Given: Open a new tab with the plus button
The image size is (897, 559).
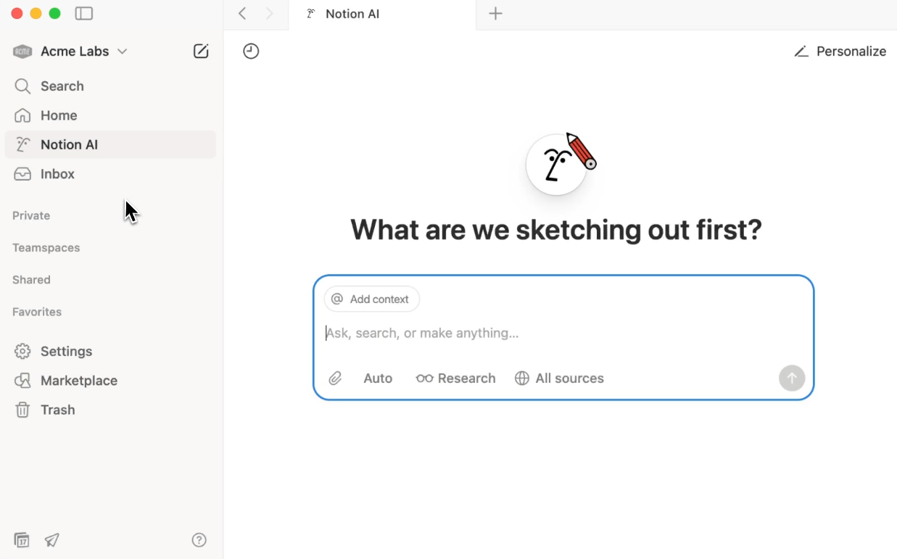Looking at the screenshot, I should [x=495, y=14].
